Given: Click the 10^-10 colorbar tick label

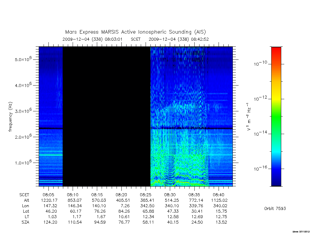Looking at the screenshot, I should pos(260,63).
